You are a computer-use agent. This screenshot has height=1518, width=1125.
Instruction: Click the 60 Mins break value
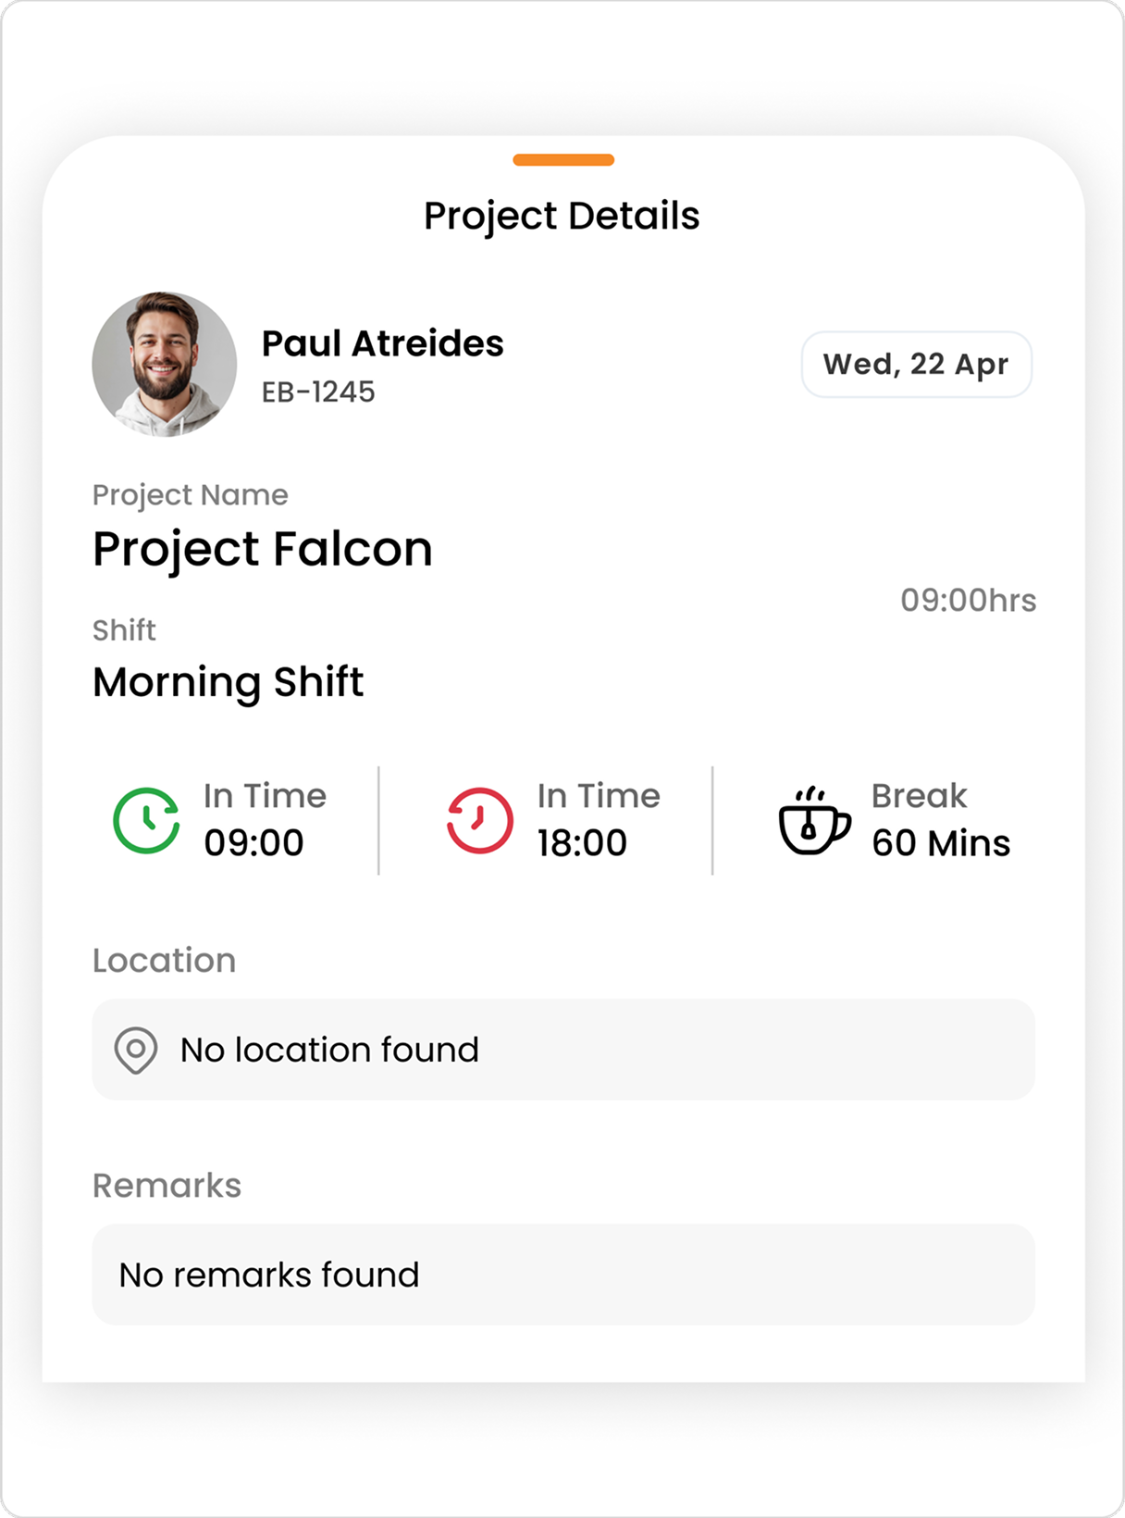point(941,842)
